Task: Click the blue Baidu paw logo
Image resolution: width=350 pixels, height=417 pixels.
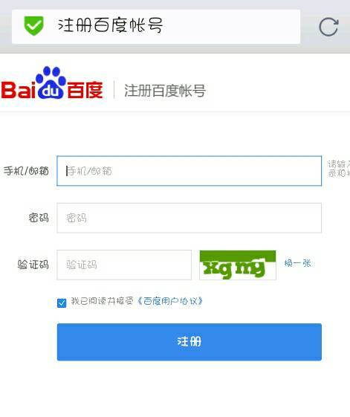Action: (x=51, y=83)
